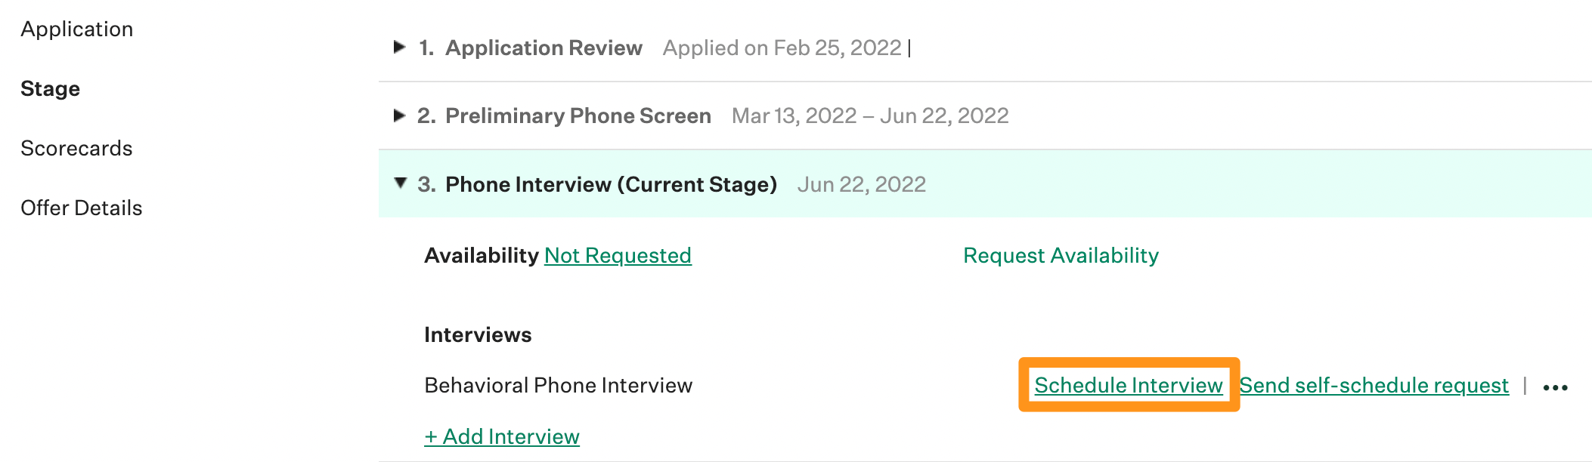Open the Application section in the sidebar
Viewport: 1592px width, 462px height.
[78, 29]
